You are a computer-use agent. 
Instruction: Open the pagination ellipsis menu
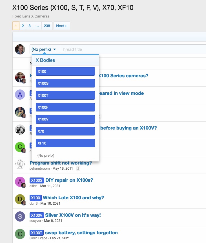point(37,26)
